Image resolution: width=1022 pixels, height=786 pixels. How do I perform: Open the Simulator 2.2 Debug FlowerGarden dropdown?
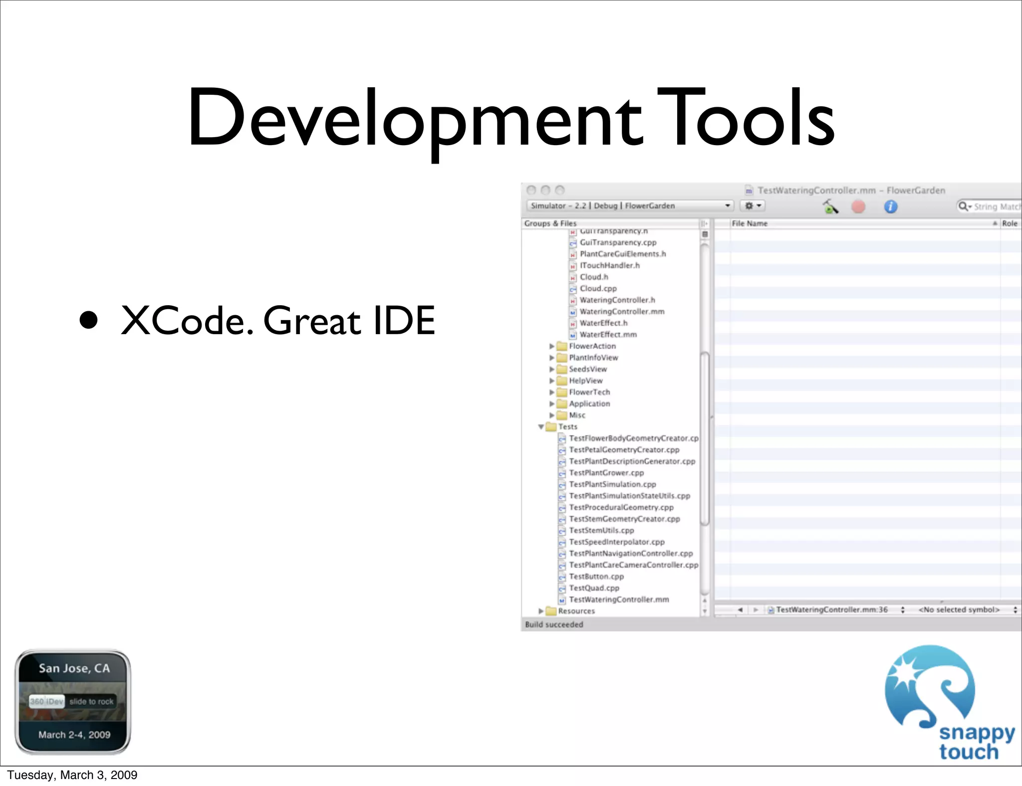coord(630,205)
